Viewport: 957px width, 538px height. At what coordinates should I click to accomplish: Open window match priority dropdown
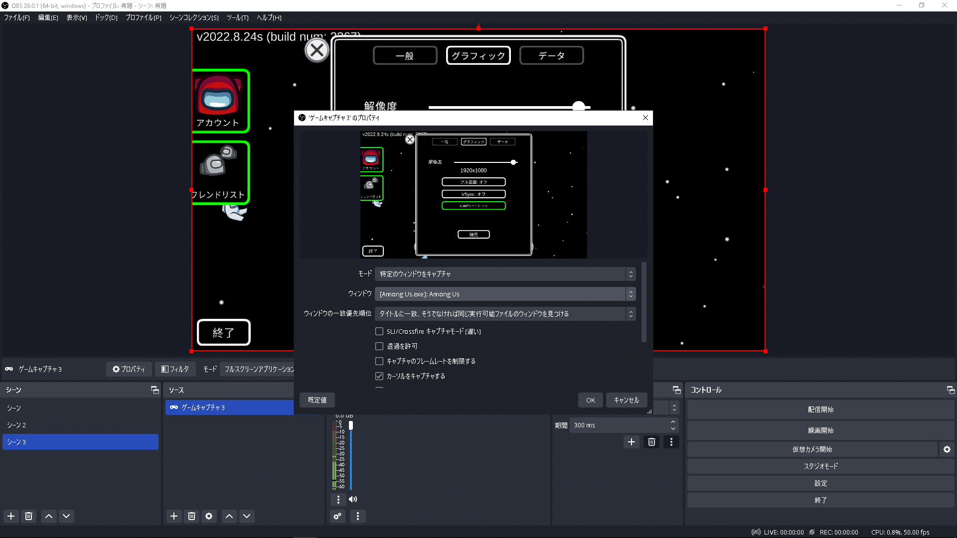coord(504,314)
